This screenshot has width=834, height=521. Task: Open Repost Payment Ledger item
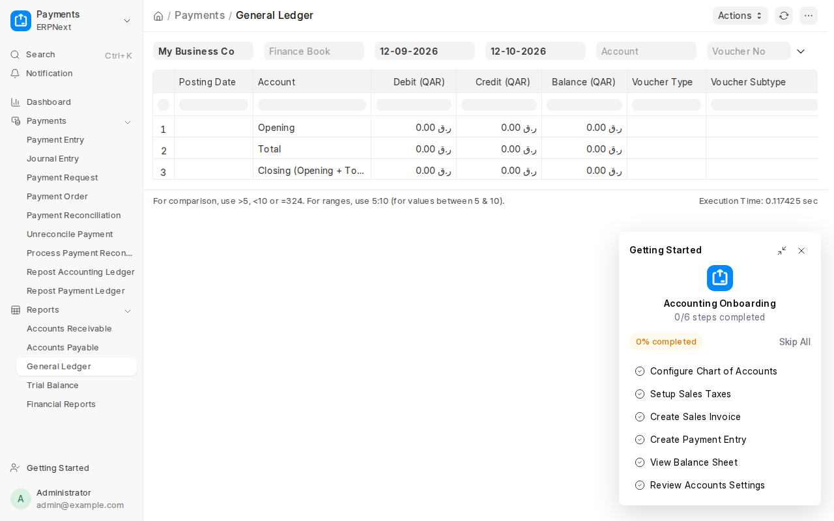[76, 291]
